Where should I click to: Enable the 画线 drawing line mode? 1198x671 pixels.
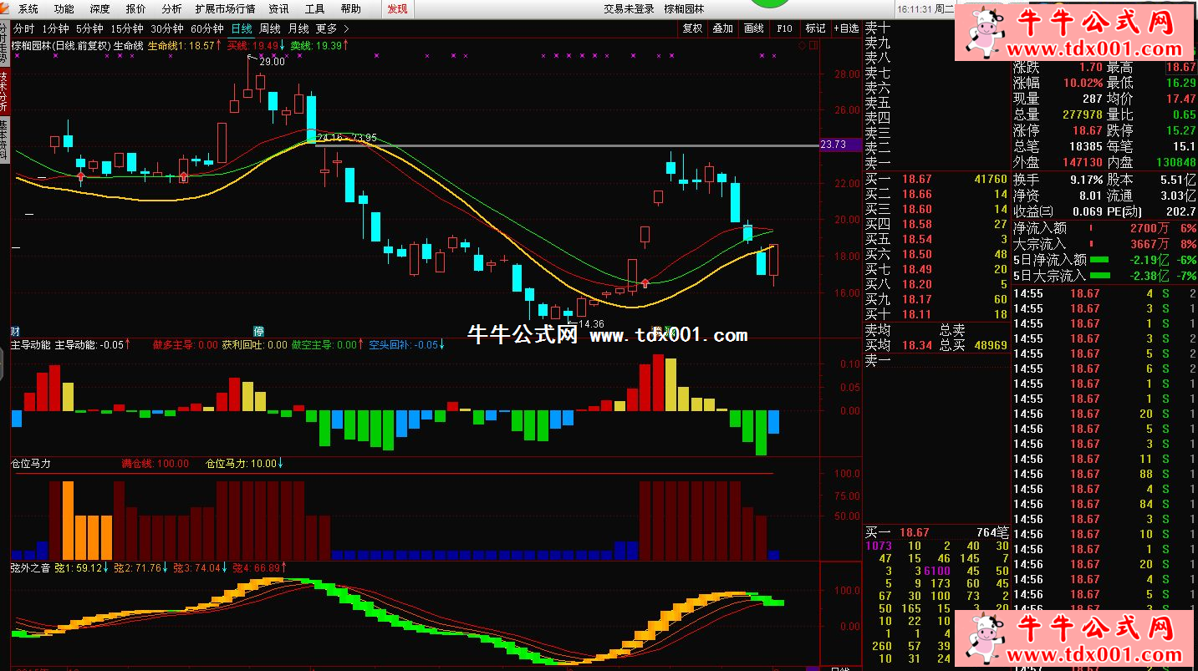(753, 28)
